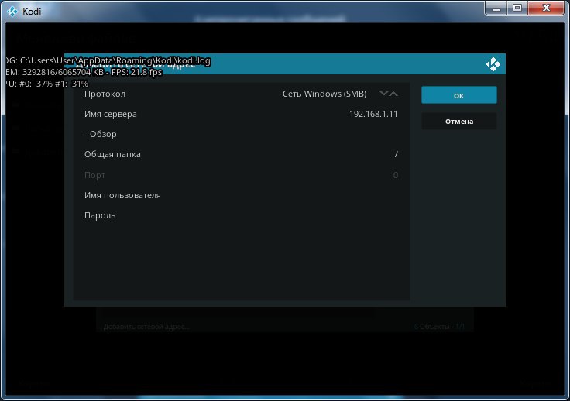Viewport: 570px width, 401px height.
Task: Select next protocol with up arrow
Action: coord(393,94)
